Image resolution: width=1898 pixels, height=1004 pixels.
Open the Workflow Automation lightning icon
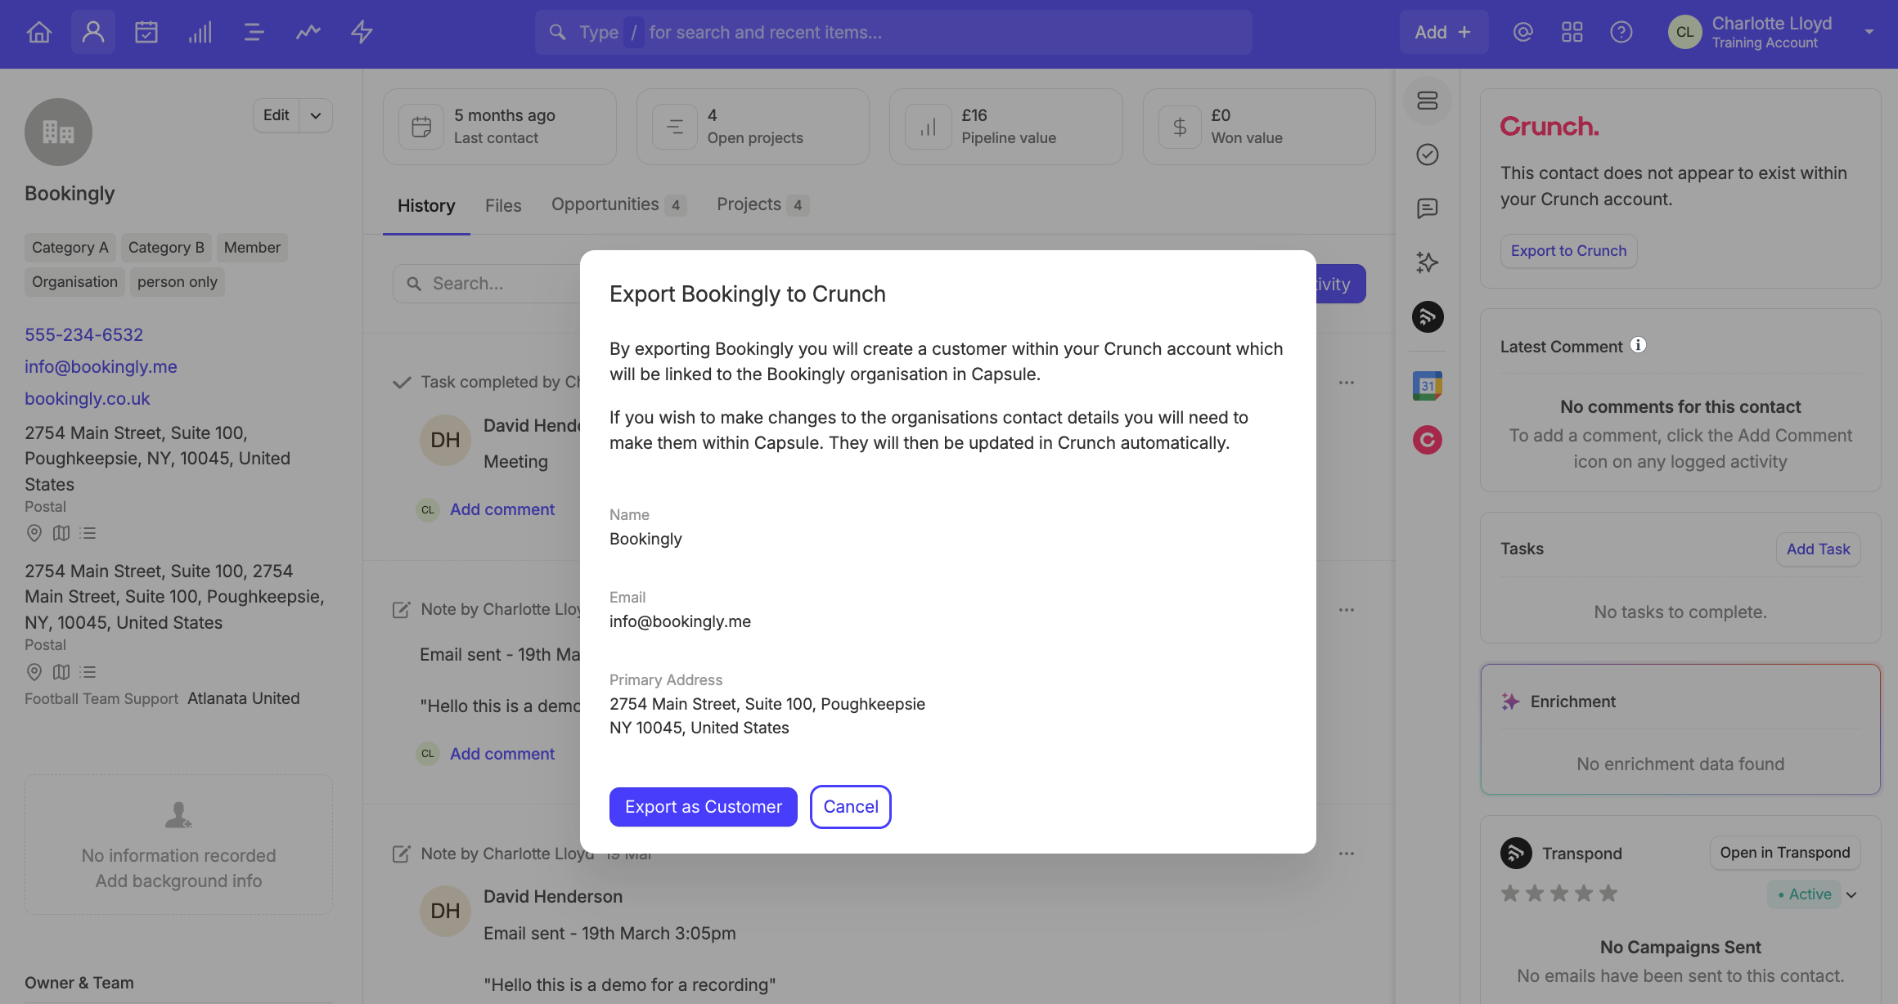362,32
